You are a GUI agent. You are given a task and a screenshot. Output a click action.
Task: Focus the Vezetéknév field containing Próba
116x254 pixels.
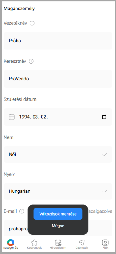(58, 41)
